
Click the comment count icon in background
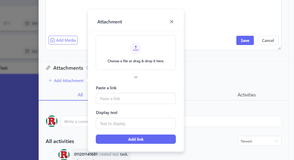tap(5, 23)
